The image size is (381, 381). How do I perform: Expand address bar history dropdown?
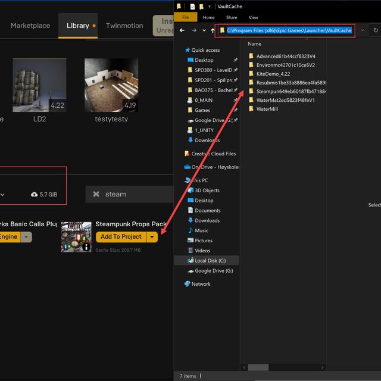pyautogui.click(x=363, y=30)
